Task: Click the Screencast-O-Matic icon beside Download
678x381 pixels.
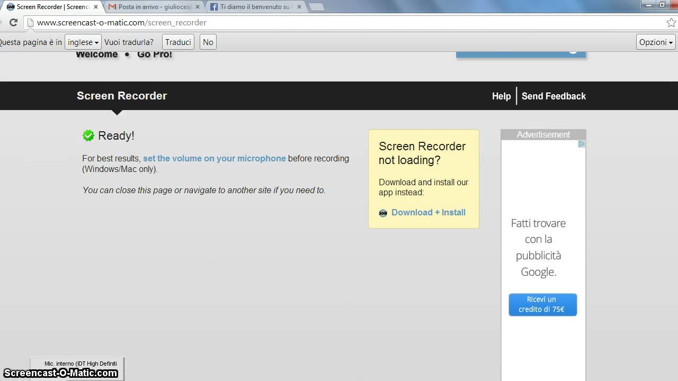Action: point(383,213)
